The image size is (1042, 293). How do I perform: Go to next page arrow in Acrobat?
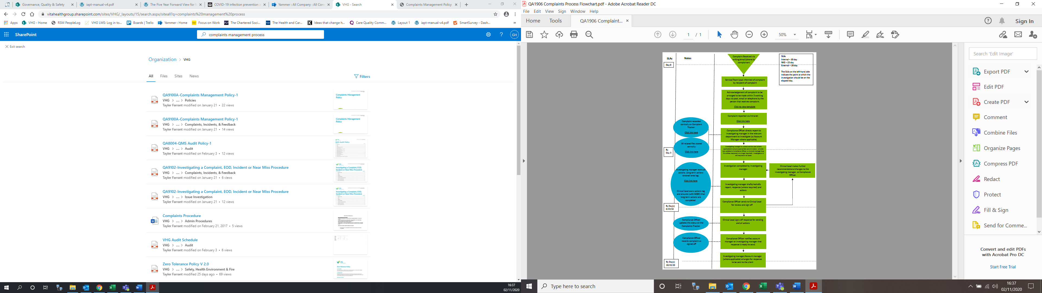[x=673, y=35]
